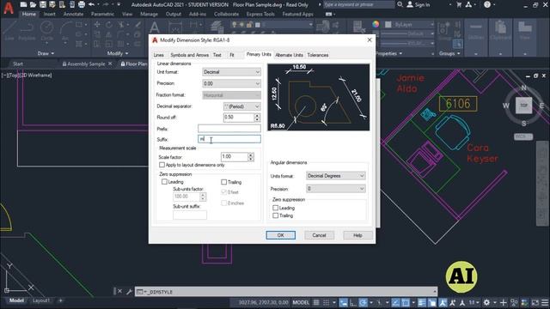Expand the Draw panel flyout
This screenshot has height=309, width=550.
pos(46,53)
